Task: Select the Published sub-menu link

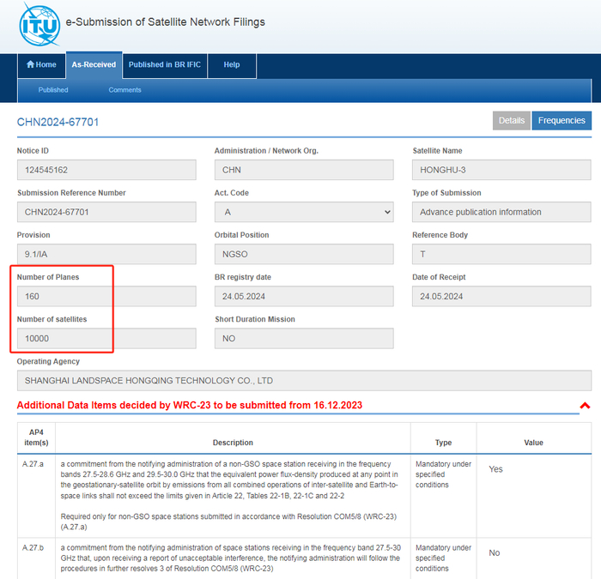Action: tap(53, 90)
